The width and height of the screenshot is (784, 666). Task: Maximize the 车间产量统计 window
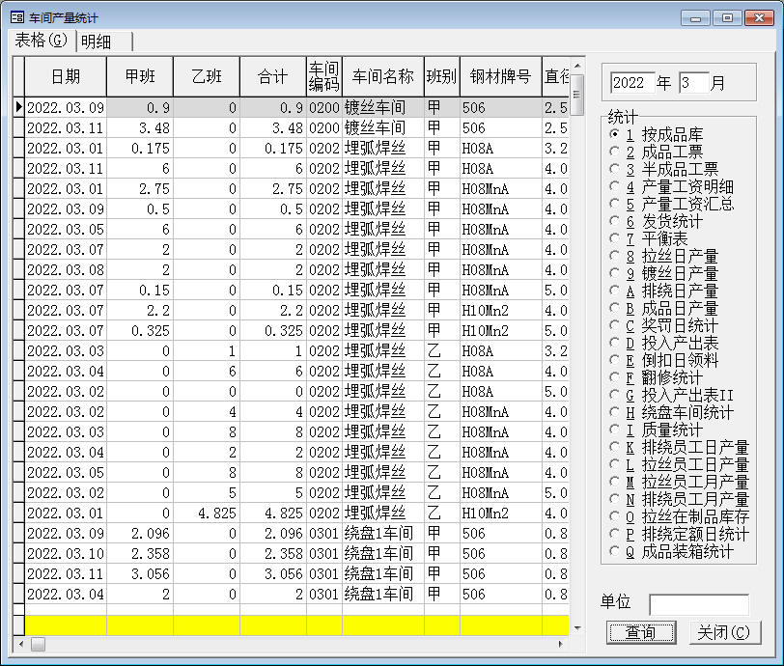click(726, 17)
